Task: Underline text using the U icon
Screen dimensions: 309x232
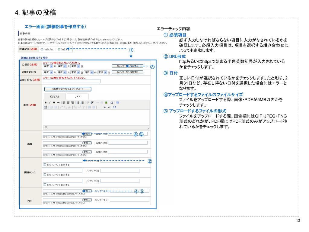Action: click(x=54, y=103)
